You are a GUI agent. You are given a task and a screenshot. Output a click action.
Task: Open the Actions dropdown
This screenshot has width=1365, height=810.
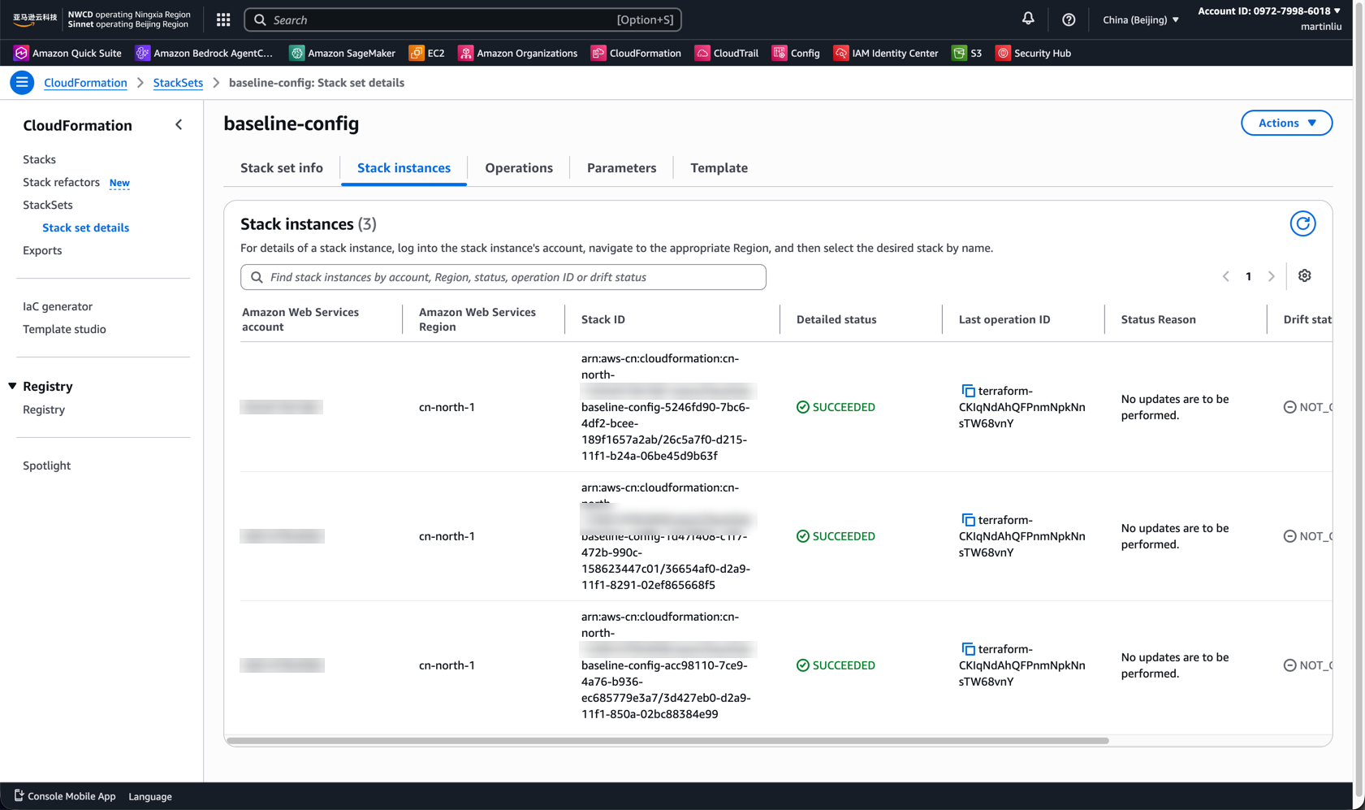pos(1286,123)
